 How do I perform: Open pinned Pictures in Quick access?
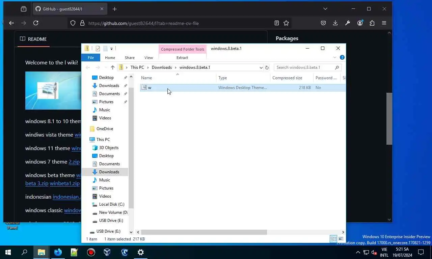click(106, 102)
